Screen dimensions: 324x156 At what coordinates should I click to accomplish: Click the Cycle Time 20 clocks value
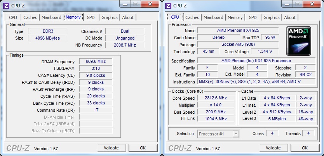(96, 96)
